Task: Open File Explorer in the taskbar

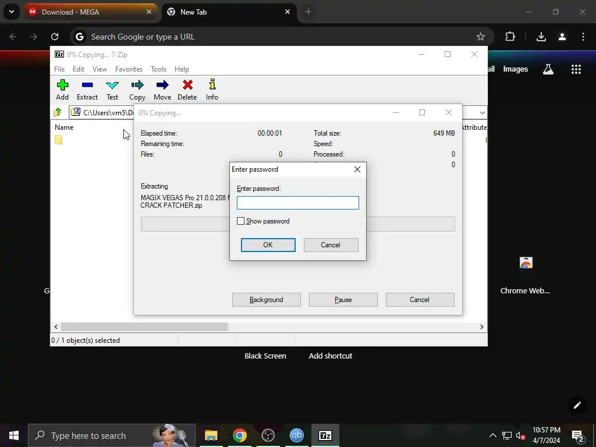Action: [211, 435]
